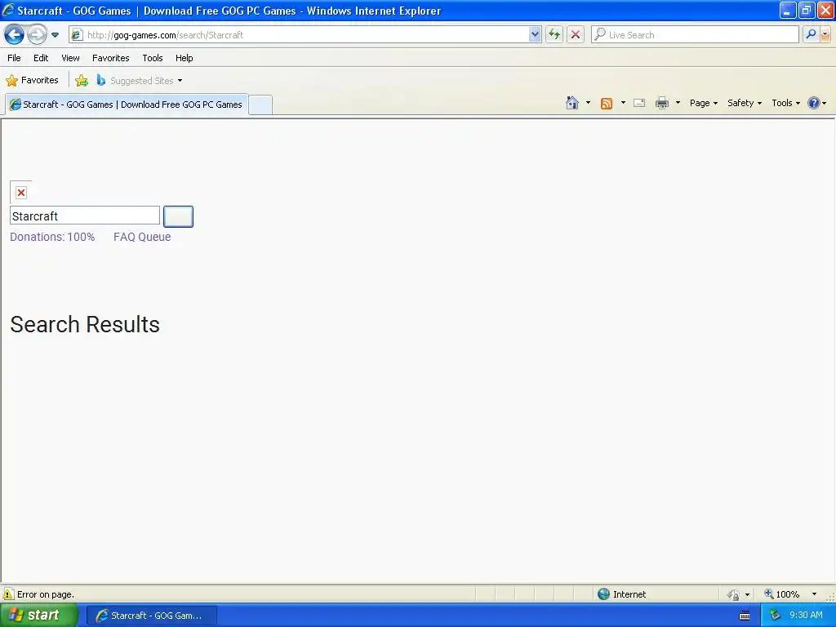Click the magnifier Search button

click(811, 34)
